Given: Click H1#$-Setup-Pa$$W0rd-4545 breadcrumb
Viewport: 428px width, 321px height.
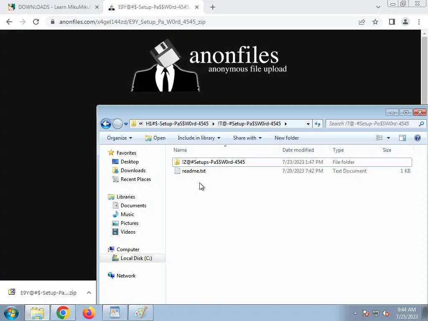Looking at the screenshot, I should (x=177, y=124).
